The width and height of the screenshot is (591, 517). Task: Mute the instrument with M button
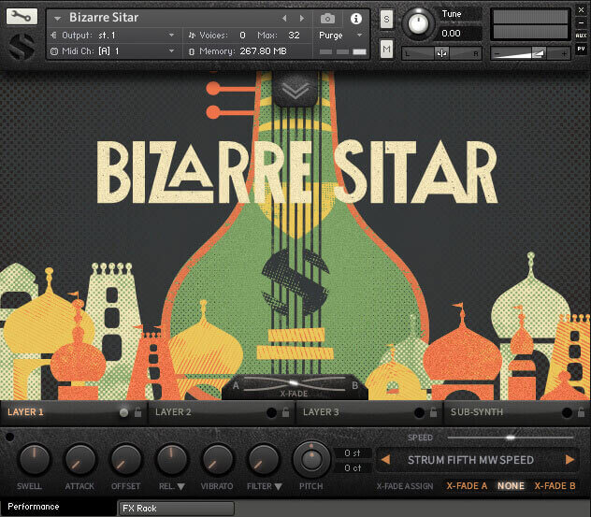point(386,49)
